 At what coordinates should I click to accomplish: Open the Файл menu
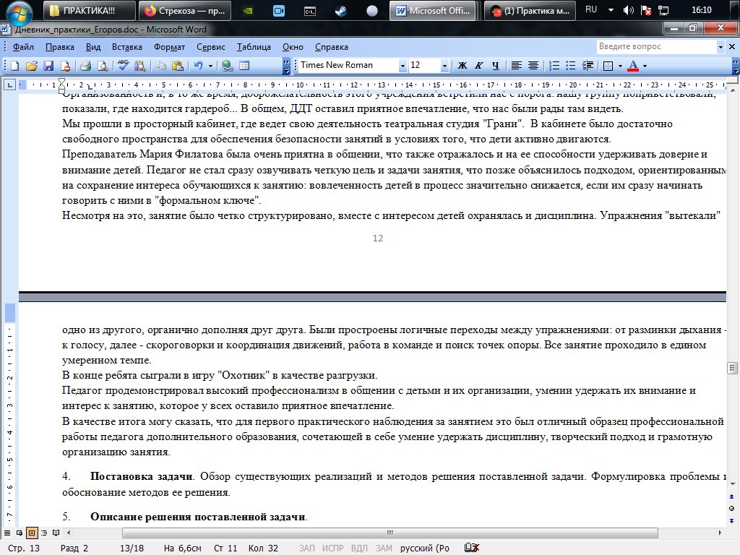23,47
